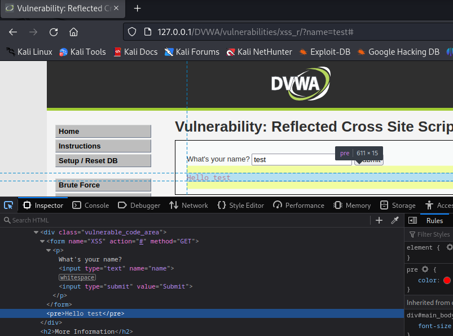This screenshot has height=336, width=453.
Task: Click the color property name
Action: coord(427,280)
